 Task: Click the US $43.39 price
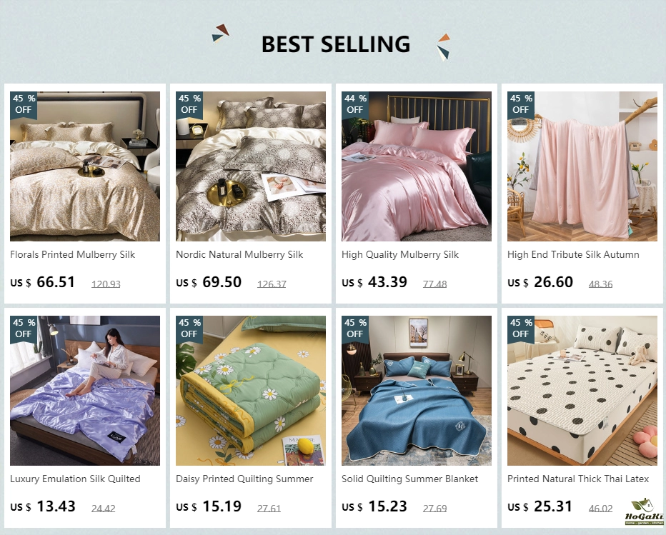click(374, 282)
